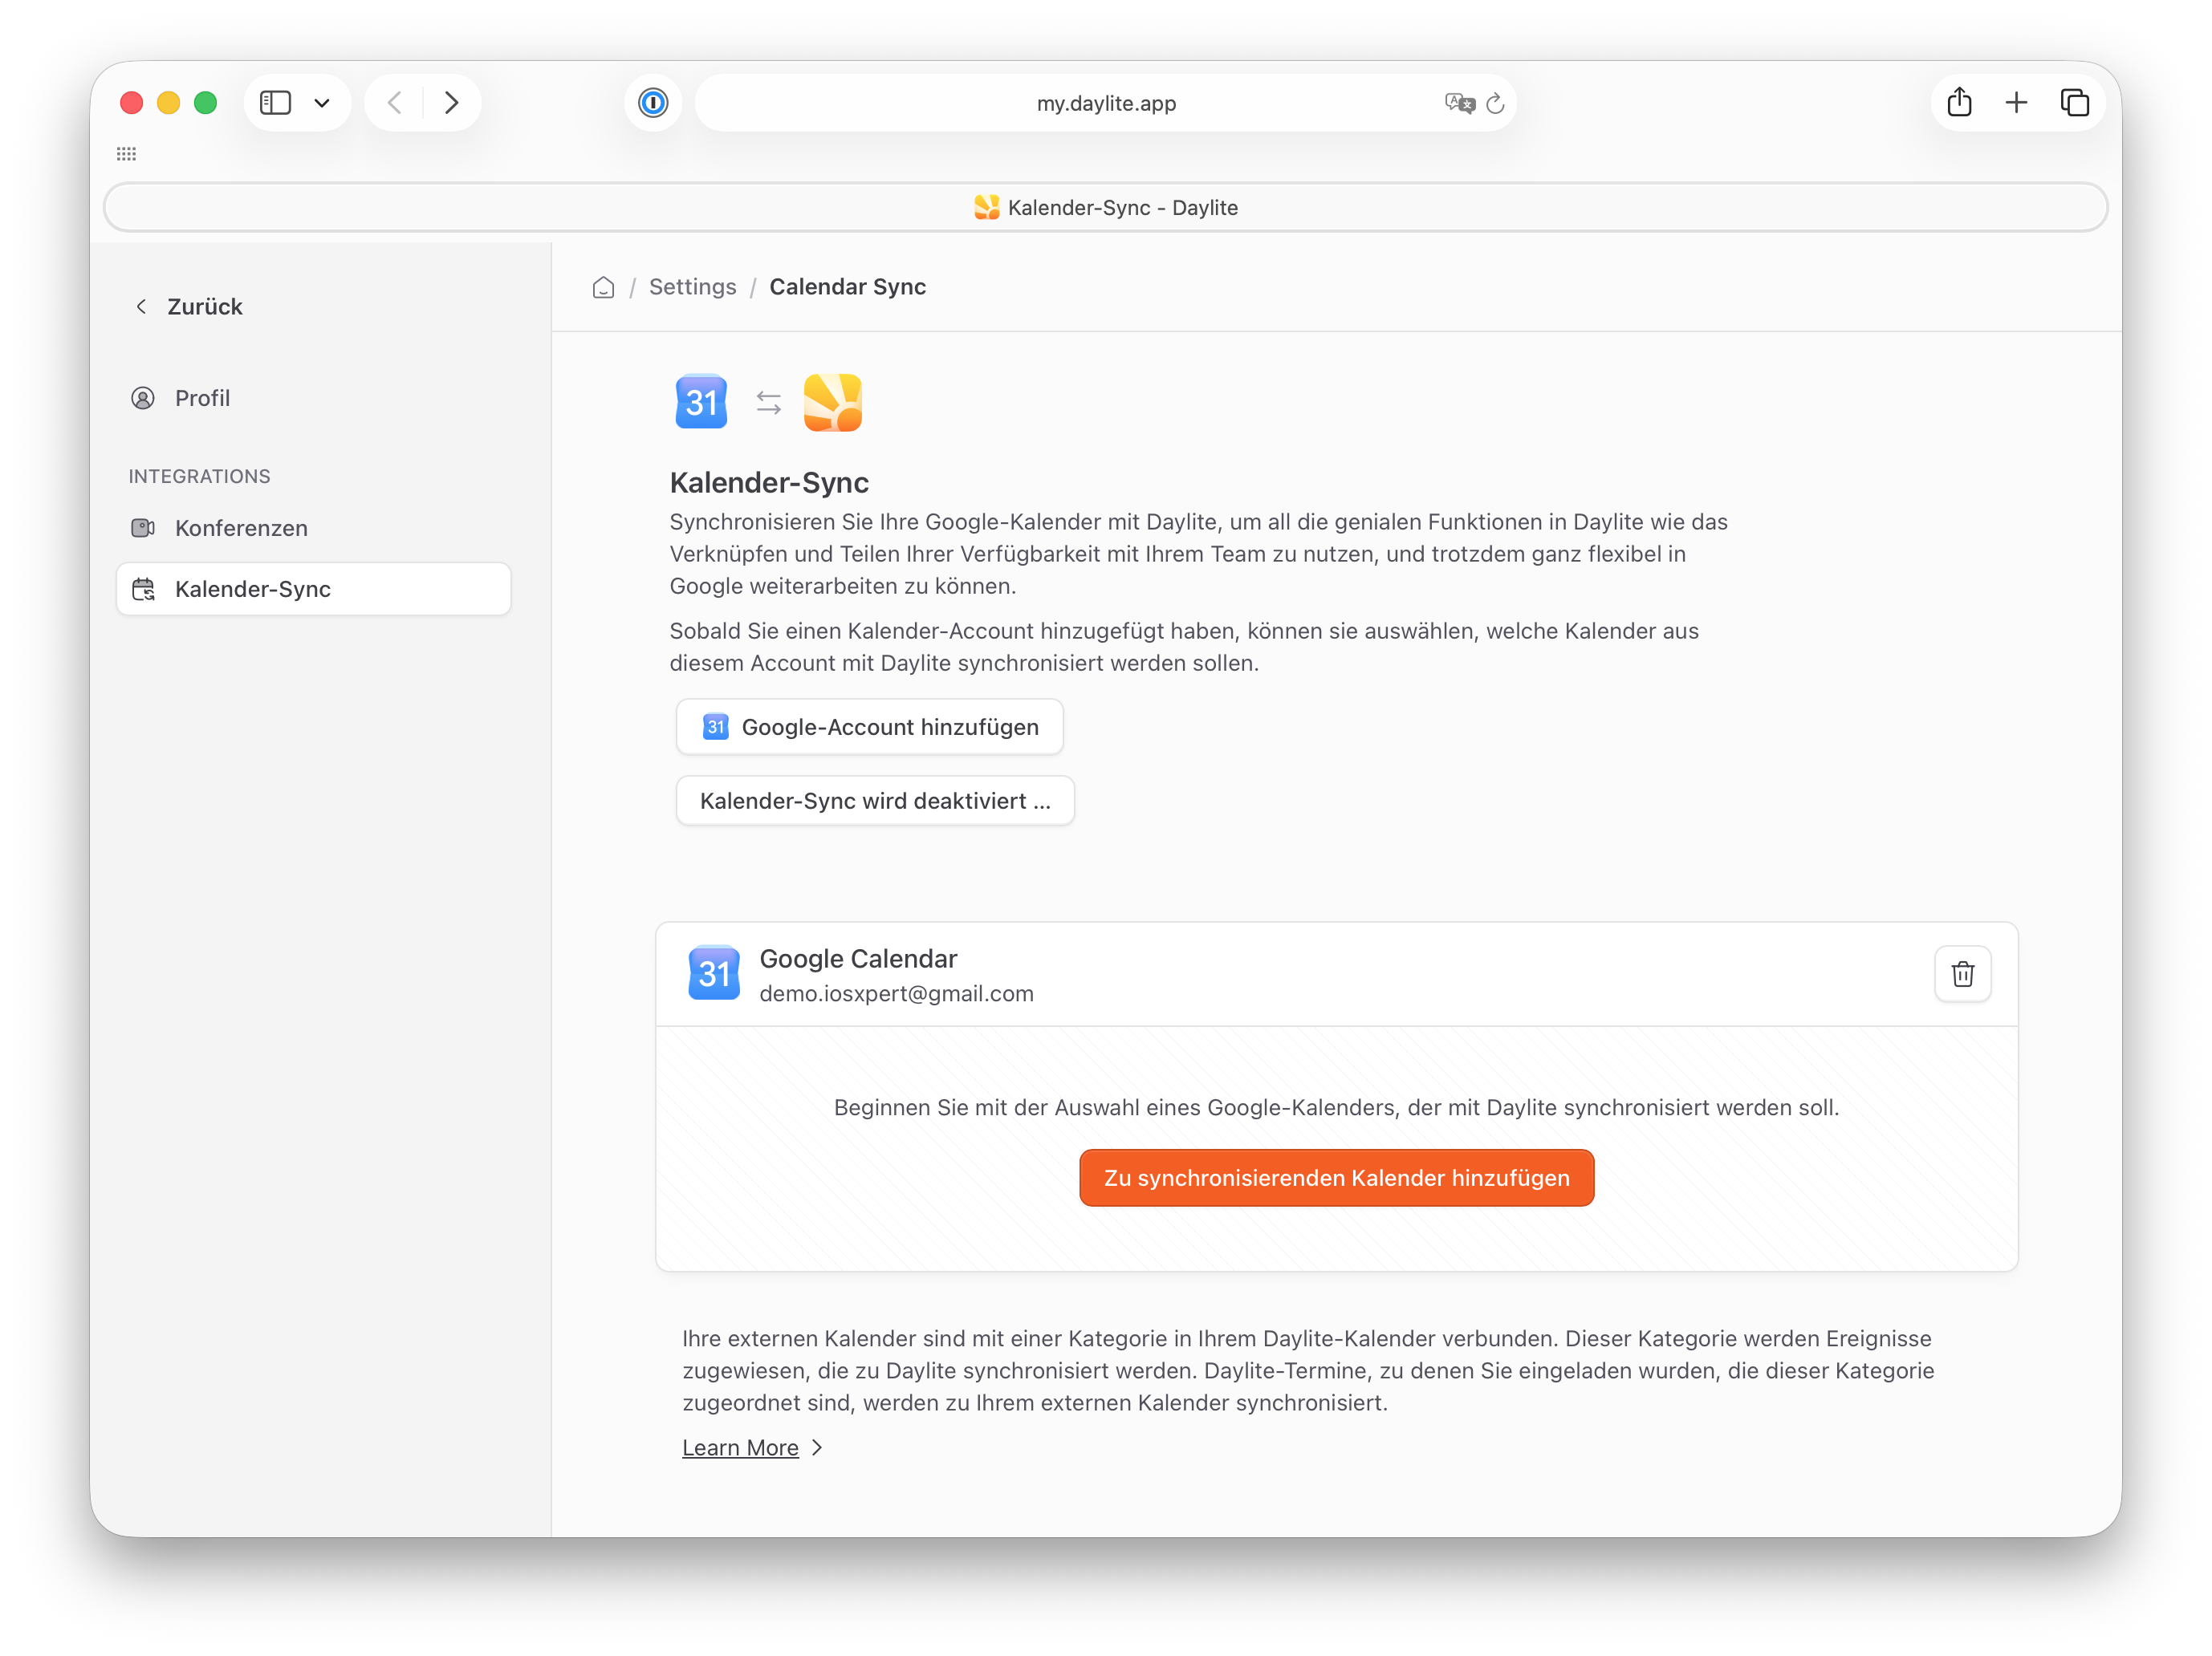
Task: Show the tab overview icon
Action: [x=2075, y=103]
